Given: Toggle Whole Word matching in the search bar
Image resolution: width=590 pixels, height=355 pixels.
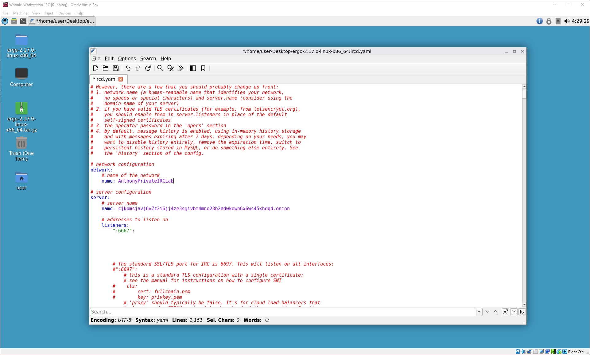Looking at the screenshot, I should (x=514, y=312).
